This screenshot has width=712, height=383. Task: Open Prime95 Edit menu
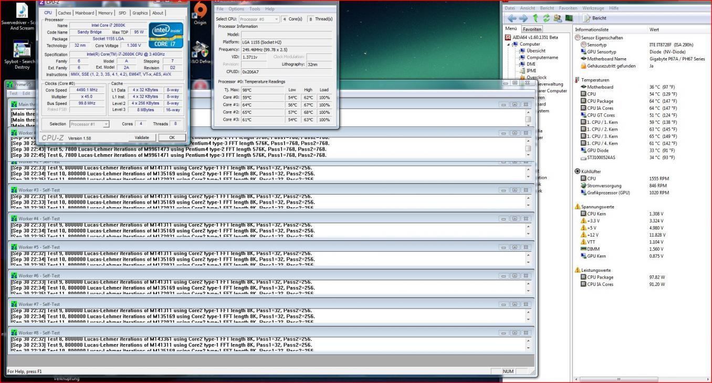tap(26, 93)
